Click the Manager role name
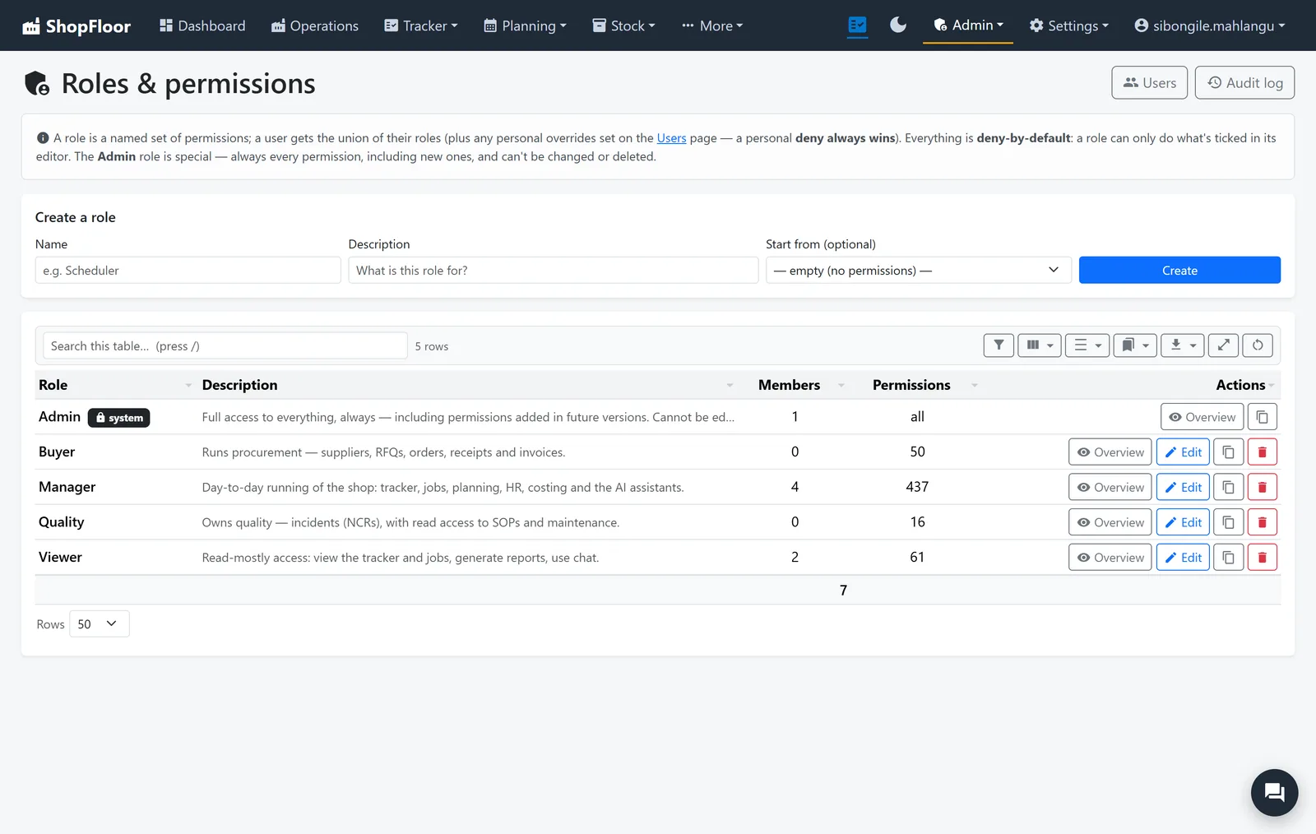The height and width of the screenshot is (834, 1316). click(67, 487)
